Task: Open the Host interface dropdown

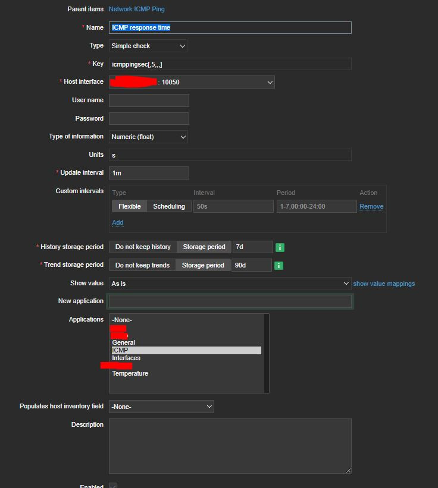Action: [191, 82]
